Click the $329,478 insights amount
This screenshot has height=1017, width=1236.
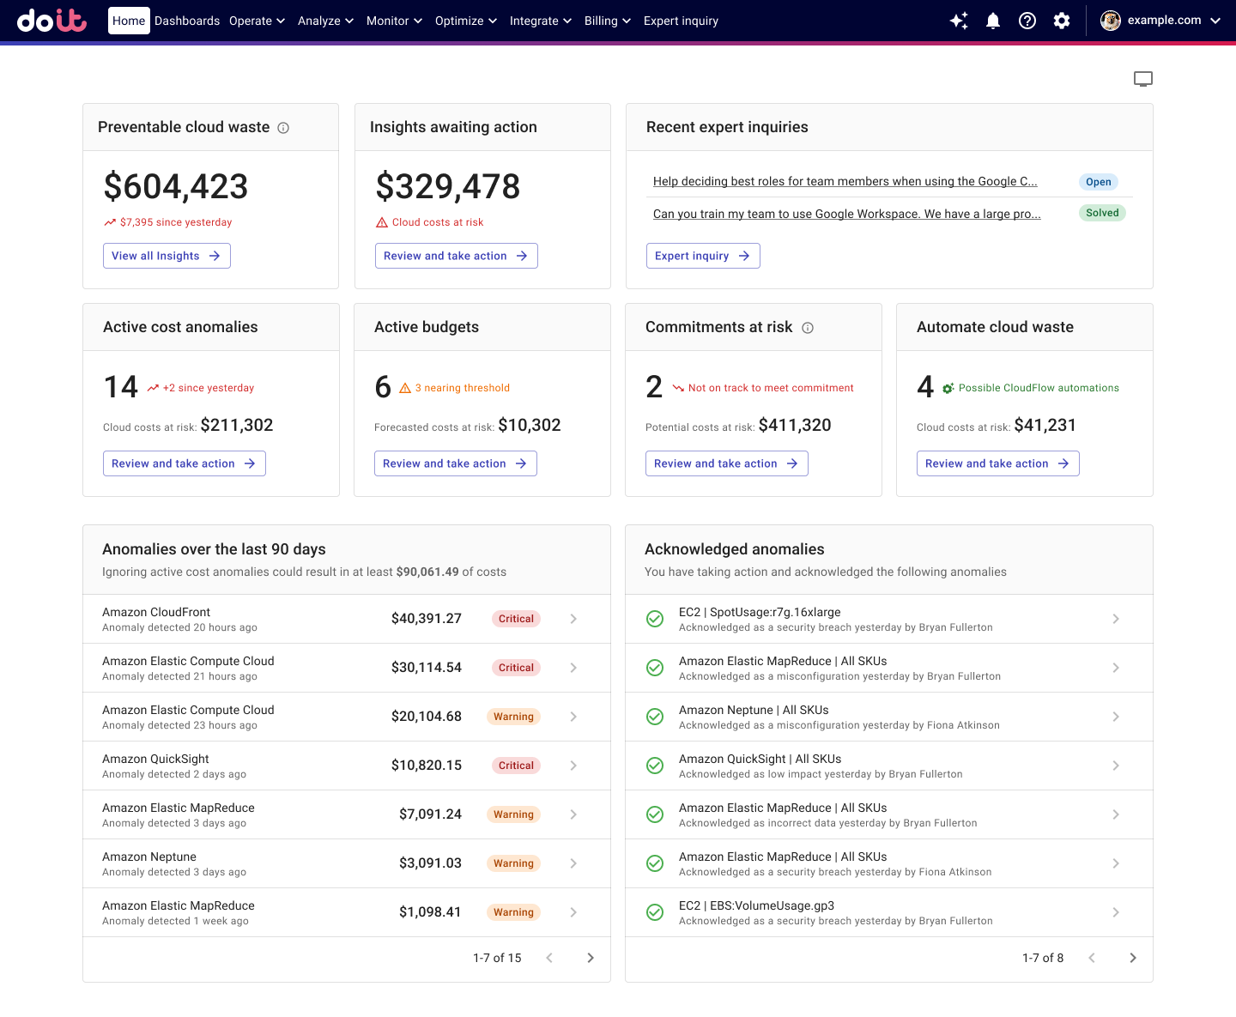click(448, 186)
